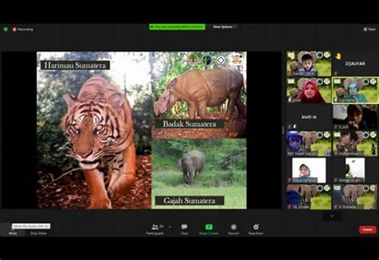The image size is (379, 260).
Task: Click the Gajah Sumatera label on the slide
Action: pos(189,201)
